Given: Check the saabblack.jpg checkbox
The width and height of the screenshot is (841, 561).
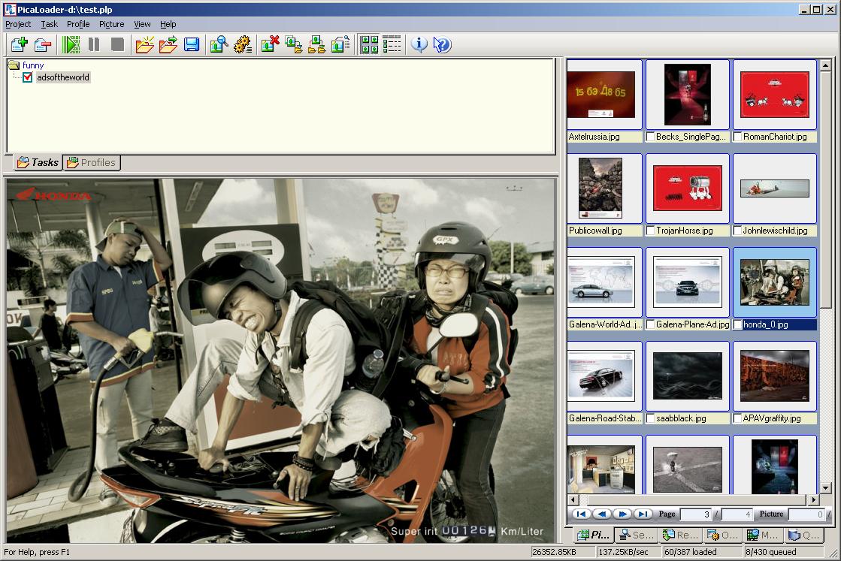Looking at the screenshot, I should tap(650, 418).
